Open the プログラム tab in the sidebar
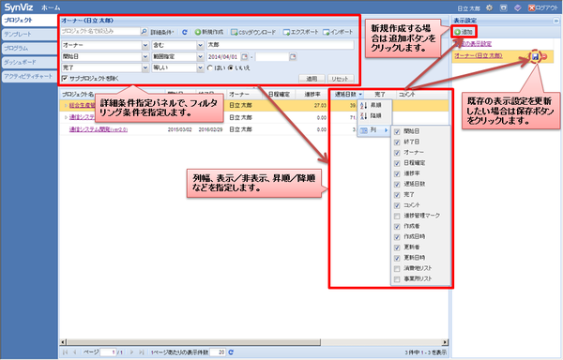The height and width of the screenshot is (360, 563). [x=29, y=49]
